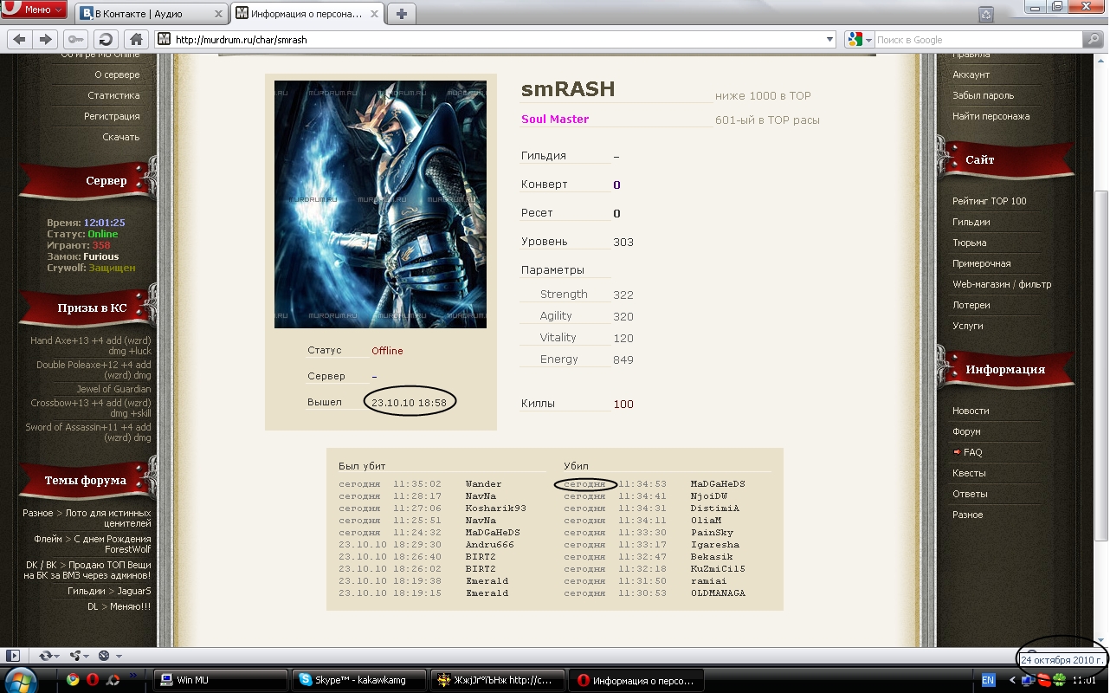Close the Информация о персонаже tab

click(372, 14)
